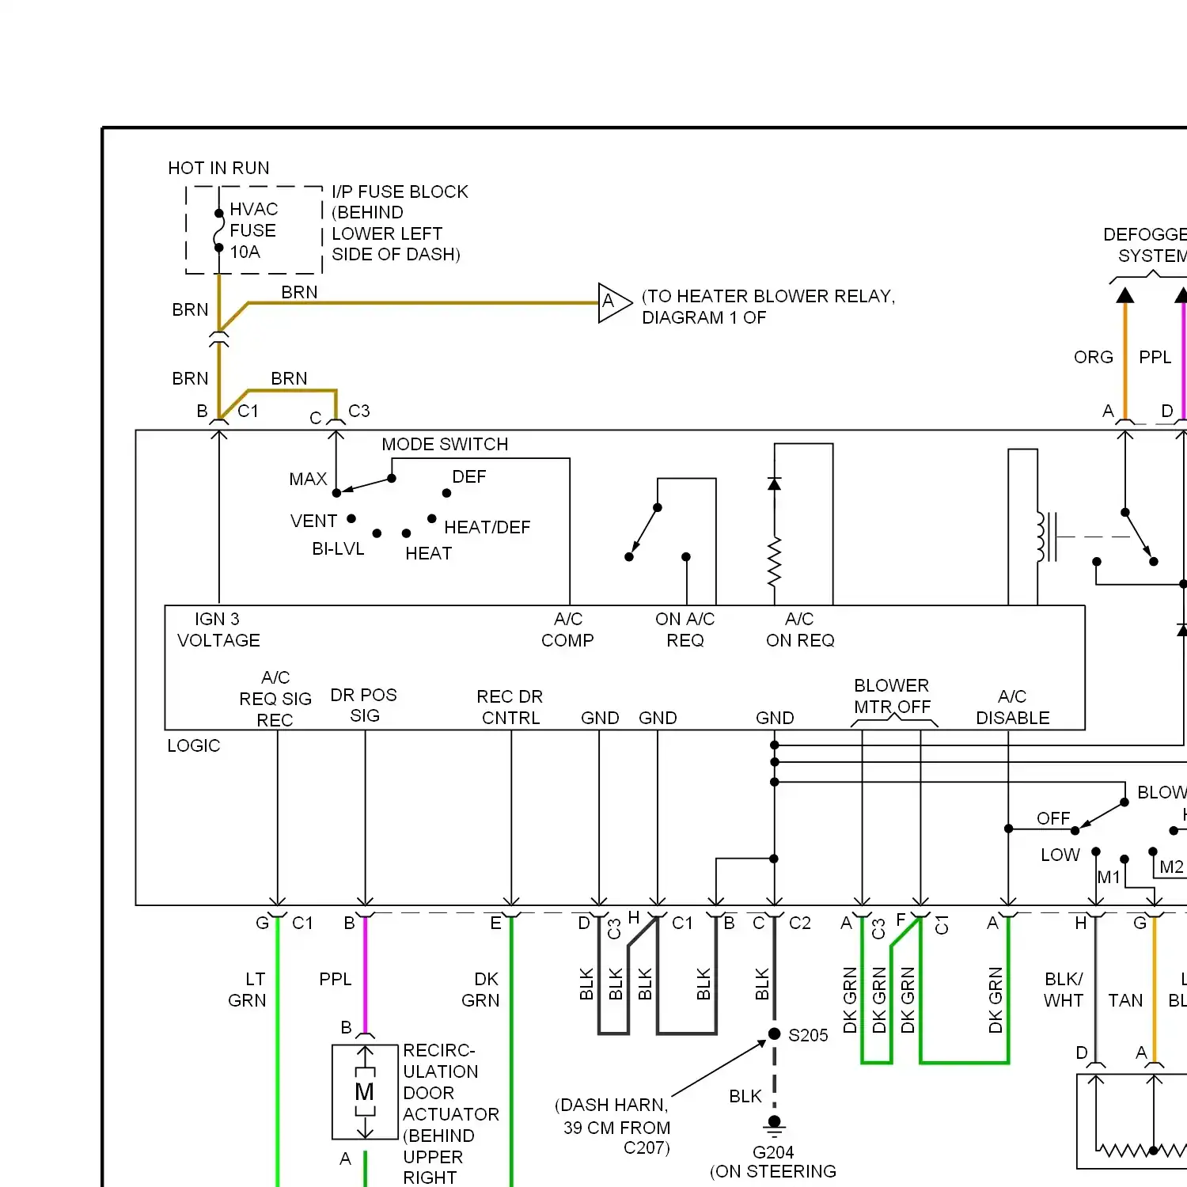
Task: Click the A/C COMP label
Action: [567, 630]
